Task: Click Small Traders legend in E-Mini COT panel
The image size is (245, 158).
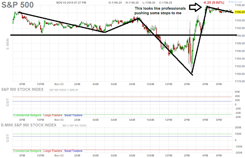Action: click(73, 151)
